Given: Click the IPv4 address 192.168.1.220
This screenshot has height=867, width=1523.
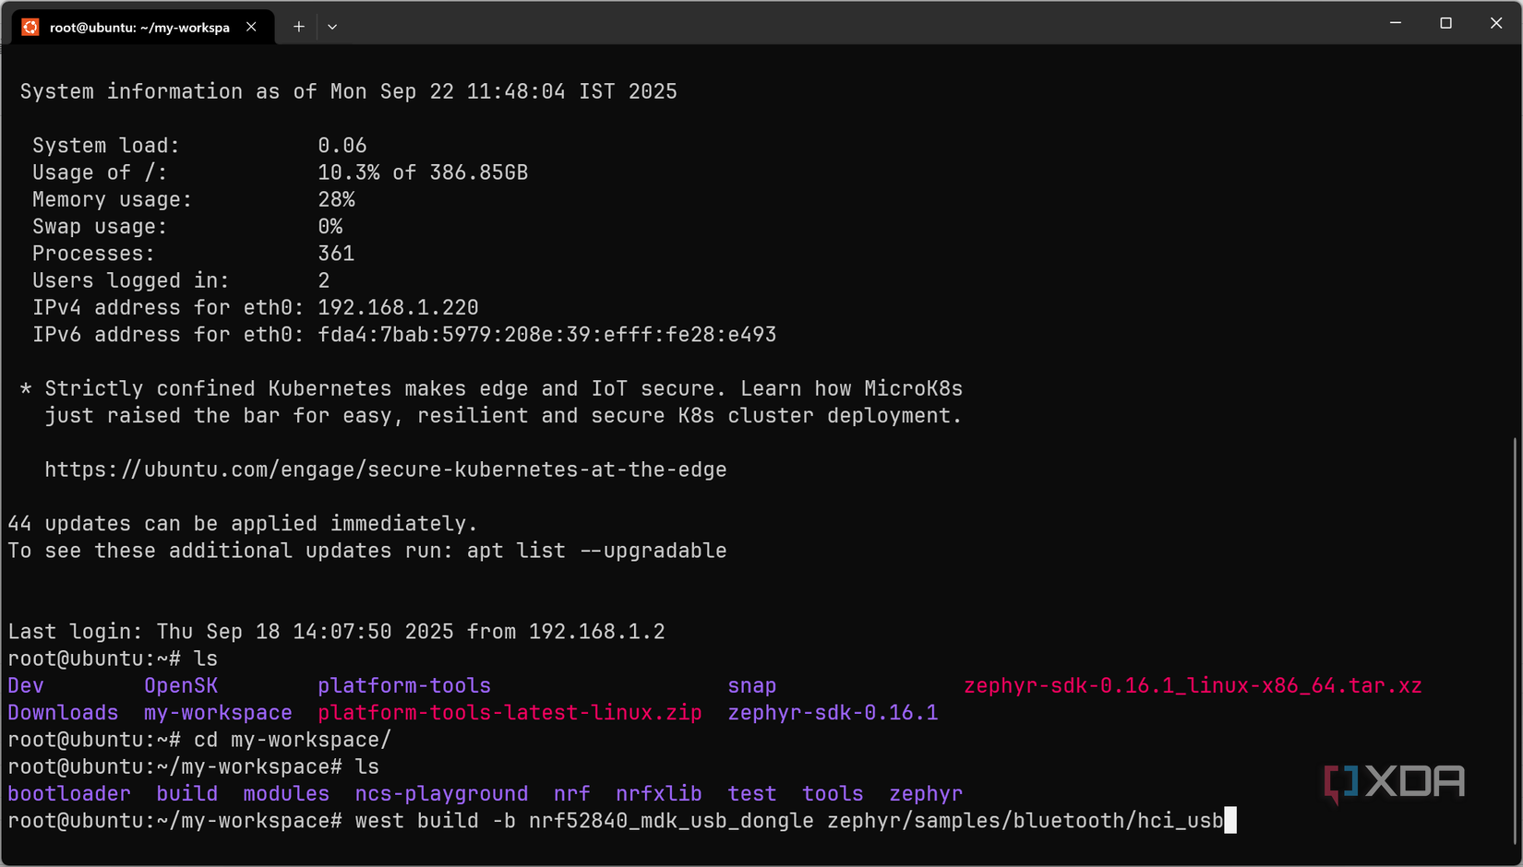Looking at the screenshot, I should [398, 307].
